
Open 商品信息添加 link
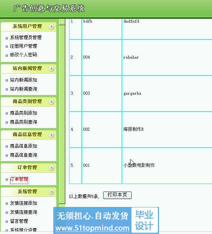point(23,146)
